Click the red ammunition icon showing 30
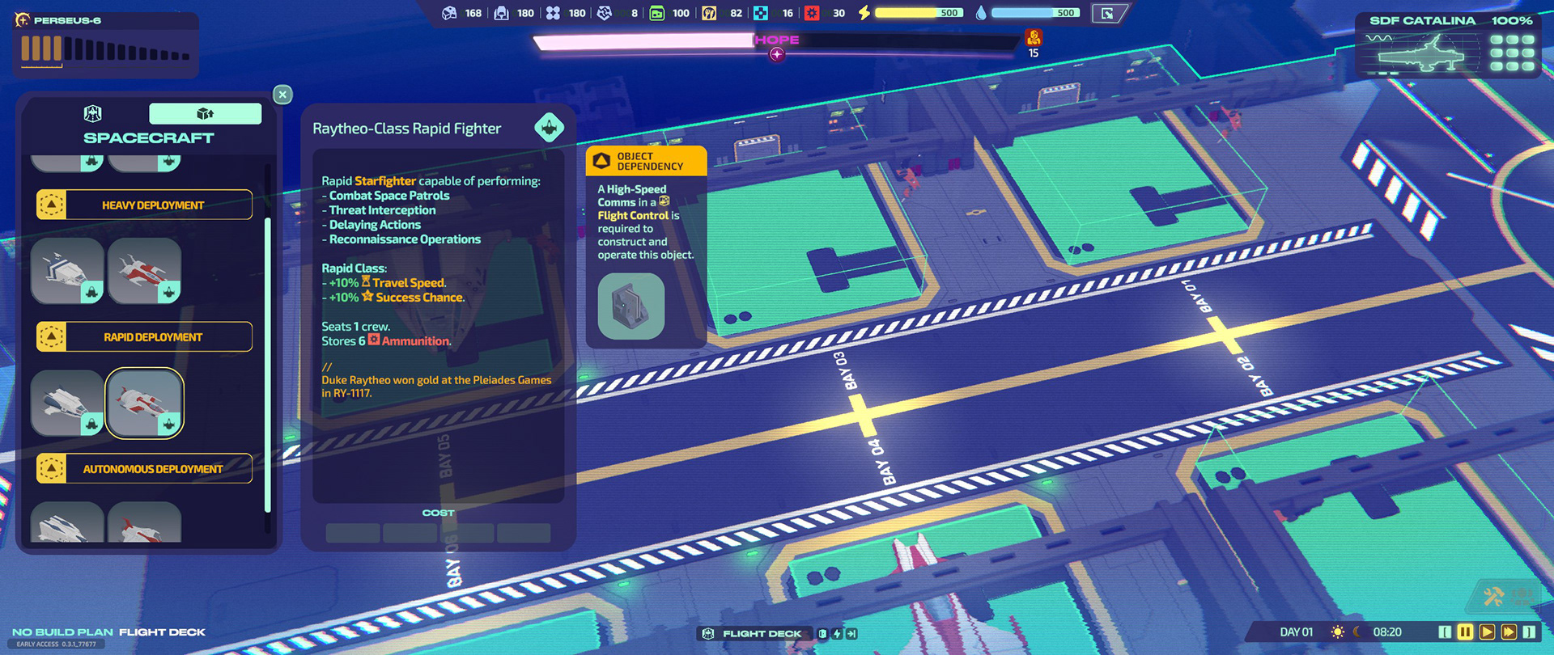 coord(812,13)
